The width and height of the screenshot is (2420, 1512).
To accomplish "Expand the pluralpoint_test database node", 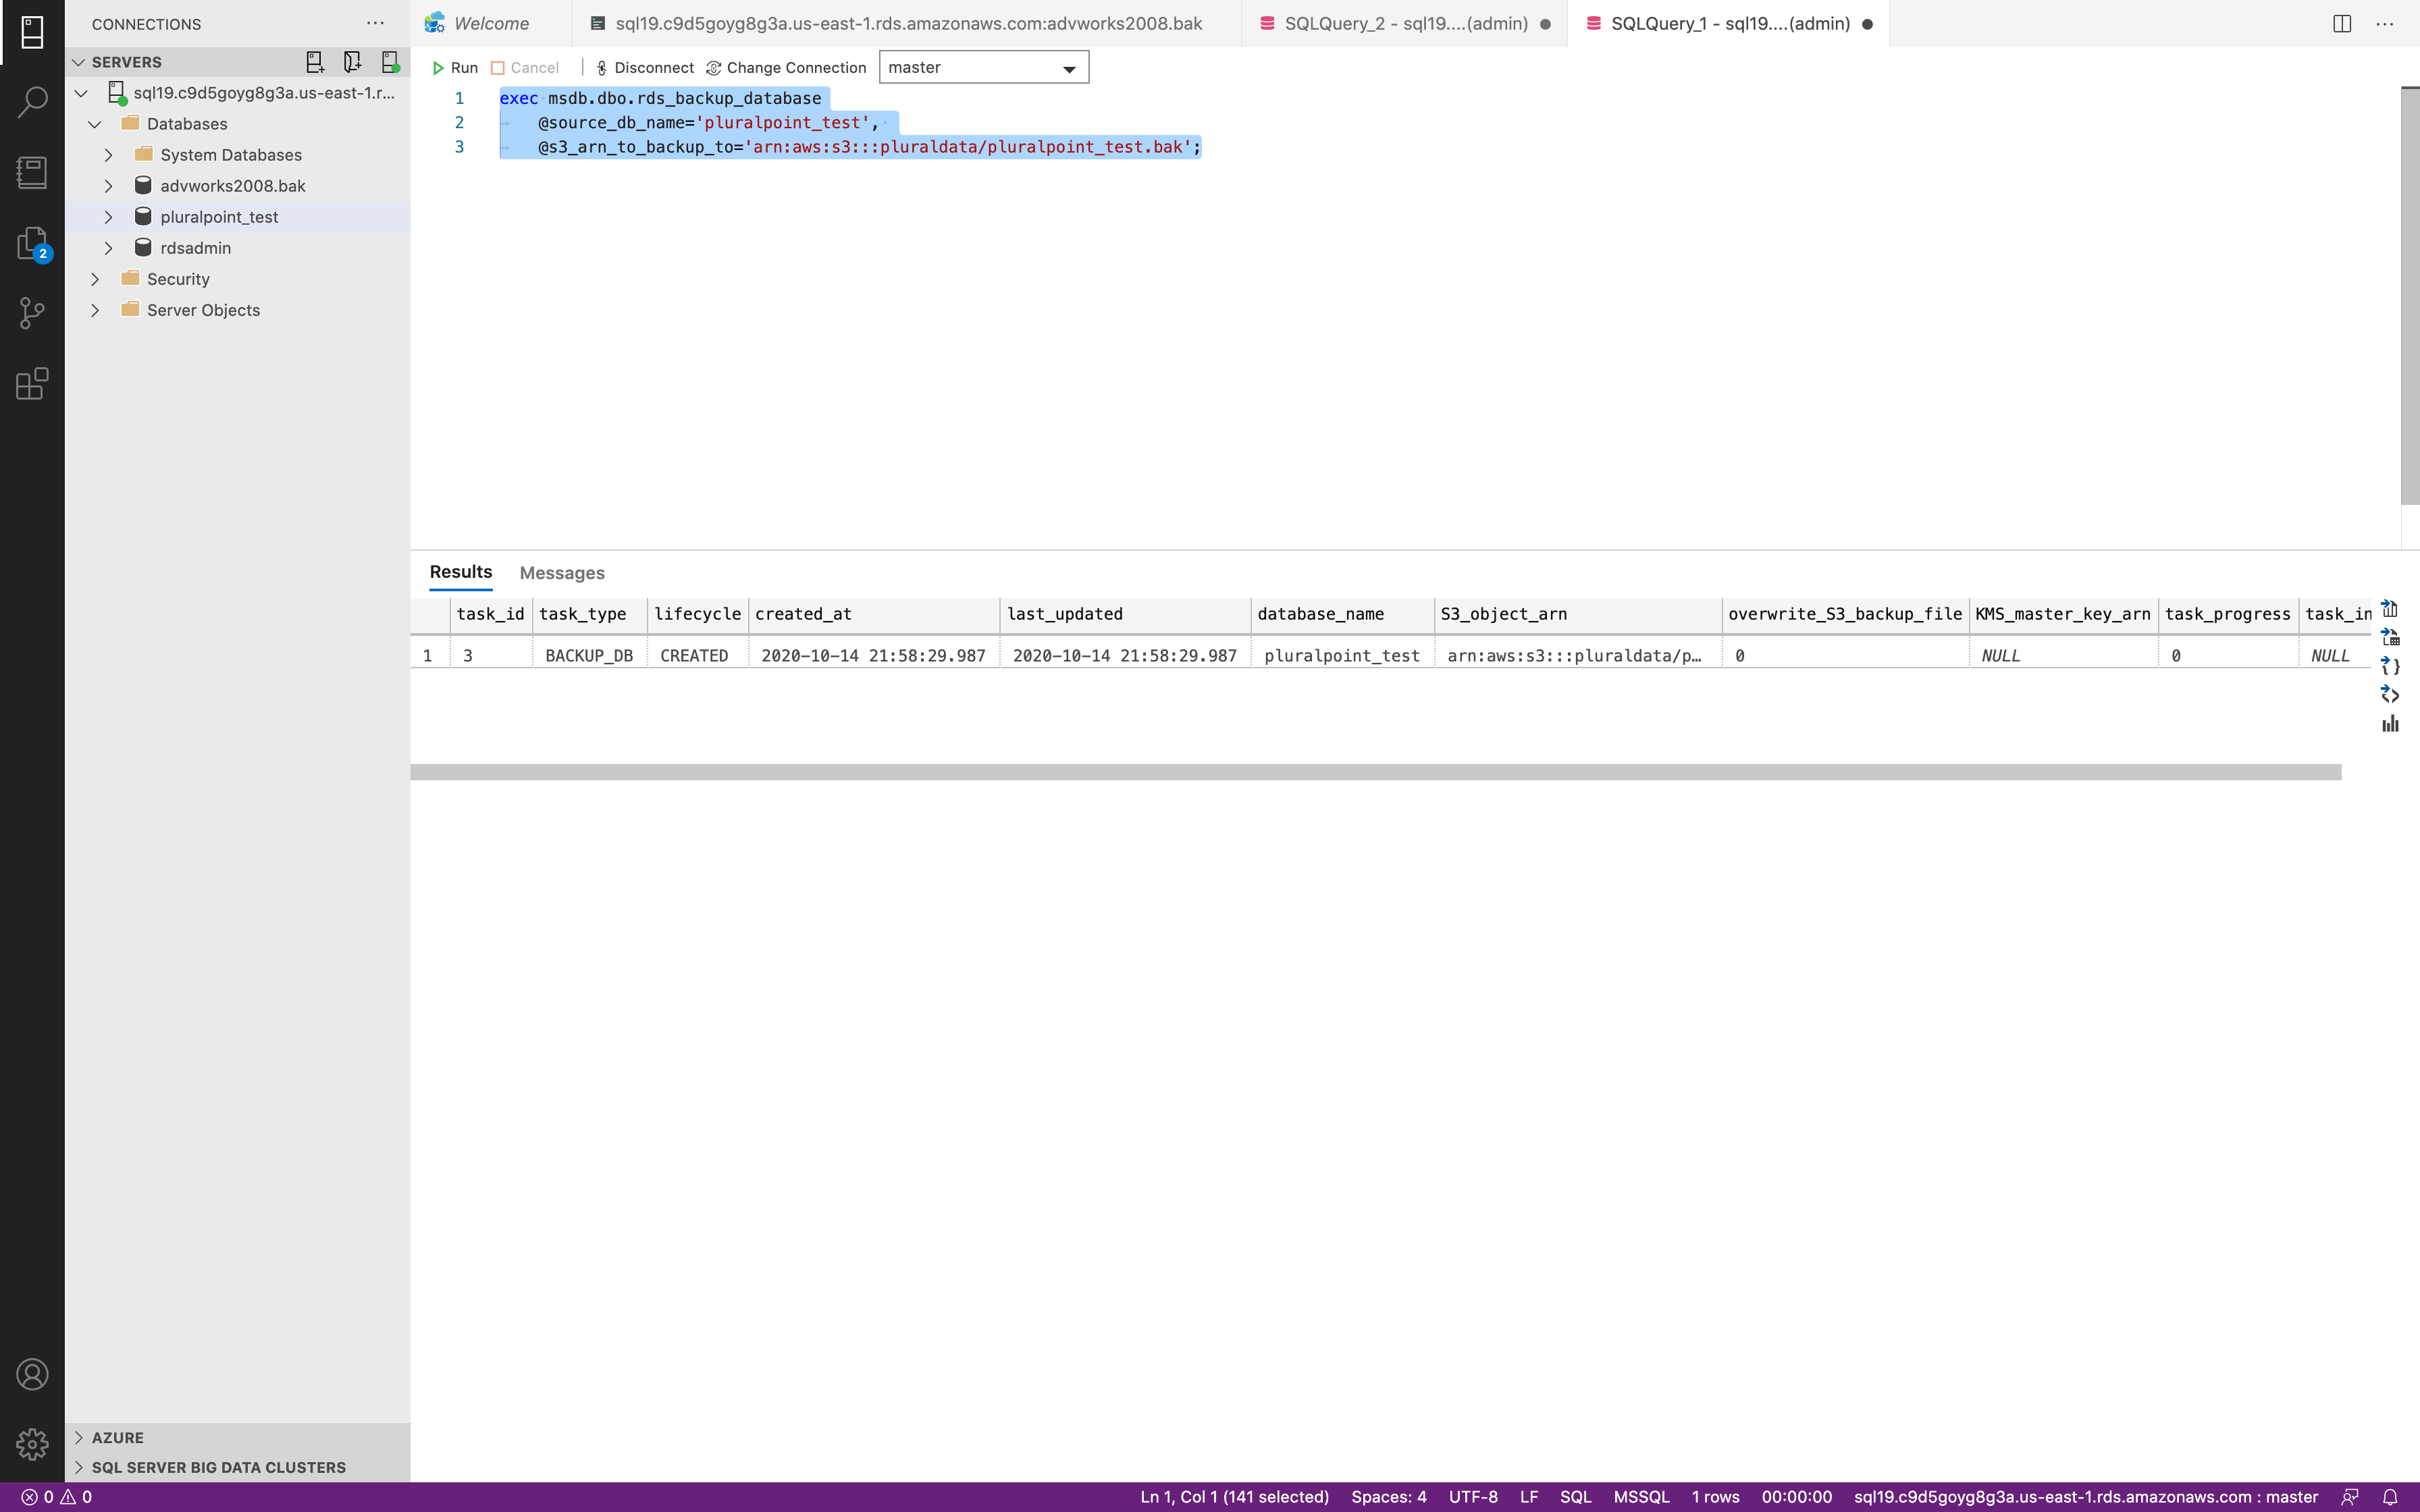I will [x=109, y=217].
